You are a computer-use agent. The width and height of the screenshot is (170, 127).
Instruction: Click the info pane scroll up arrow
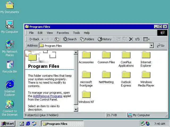[76, 53]
